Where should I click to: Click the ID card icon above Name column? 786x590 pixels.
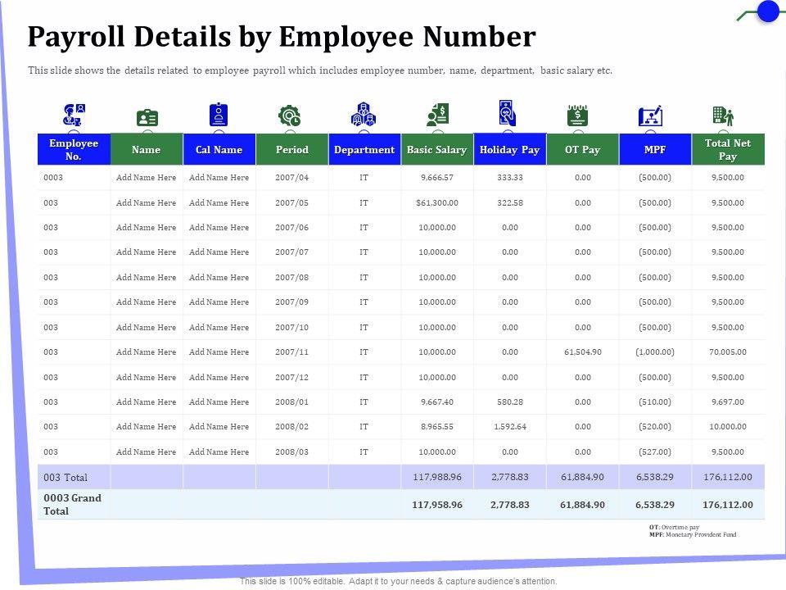(x=147, y=118)
